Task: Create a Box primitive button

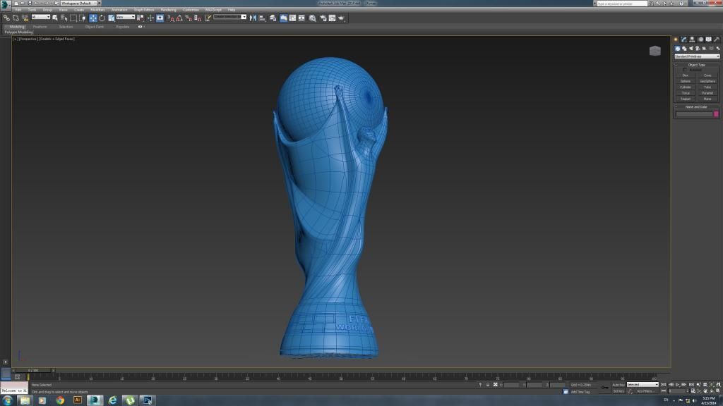Action: coord(685,75)
